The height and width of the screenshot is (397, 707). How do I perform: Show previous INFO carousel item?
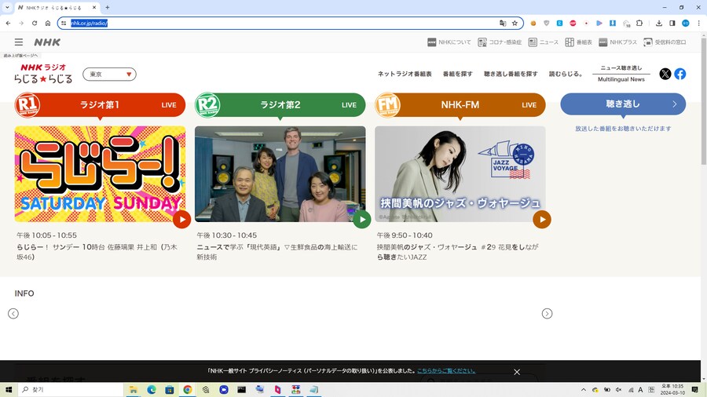pos(13,314)
